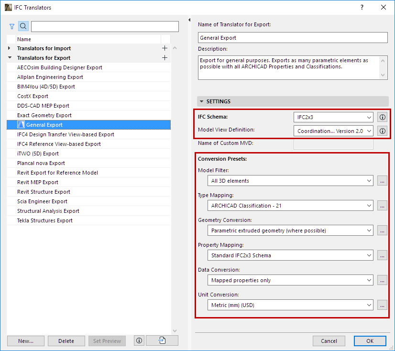Image resolution: width=395 pixels, height=351 pixels.
Task: Select Scia Engineer Export
Action: [x=88, y=202]
